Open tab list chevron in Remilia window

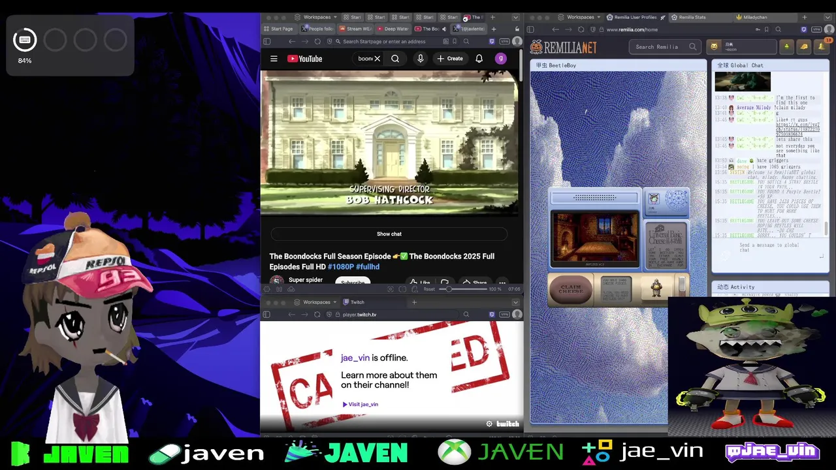pyautogui.click(x=828, y=17)
